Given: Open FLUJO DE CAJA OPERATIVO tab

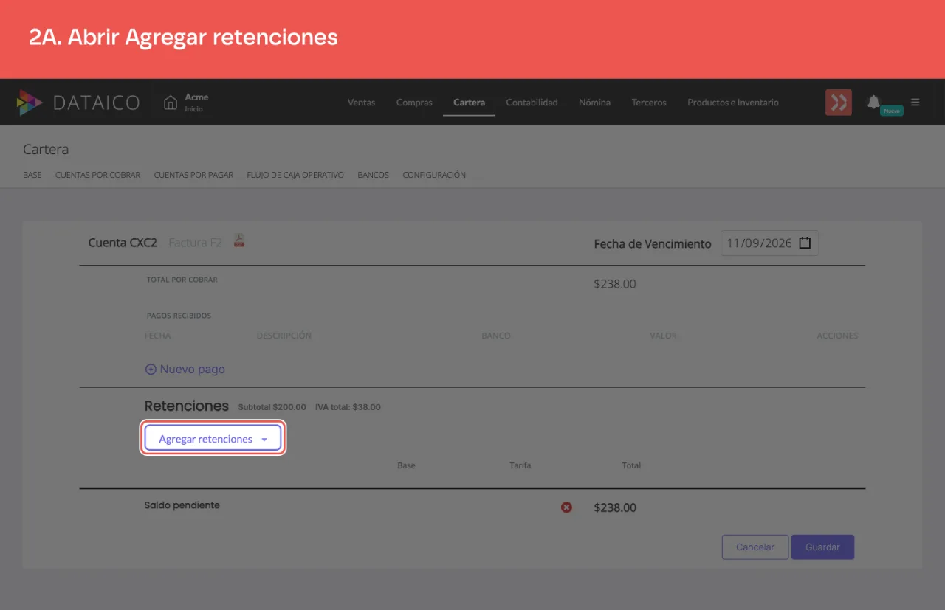Looking at the screenshot, I should [x=295, y=175].
